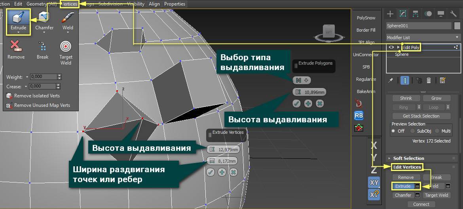Expand Edit Poly modifier sub-levels
Image resolution: width=463 pixels, height=209 pixels.
coord(398,47)
